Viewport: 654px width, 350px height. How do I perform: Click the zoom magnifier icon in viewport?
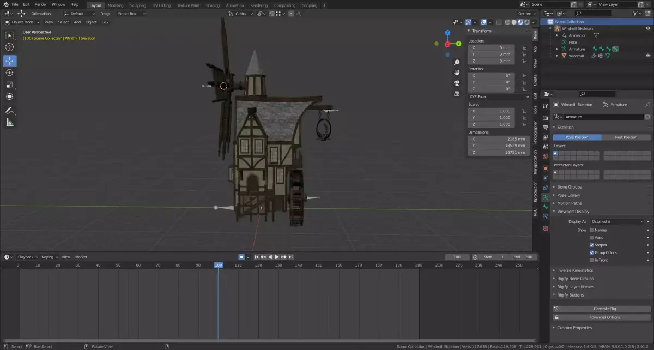tap(457, 62)
